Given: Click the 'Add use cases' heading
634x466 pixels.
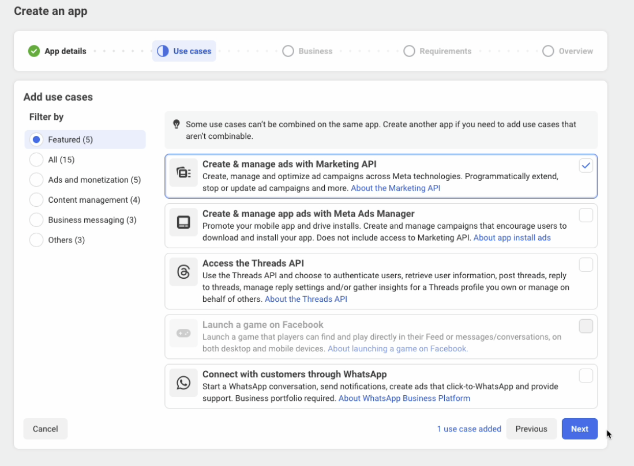Looking at the screenshot, I should (x=58, y=97).
